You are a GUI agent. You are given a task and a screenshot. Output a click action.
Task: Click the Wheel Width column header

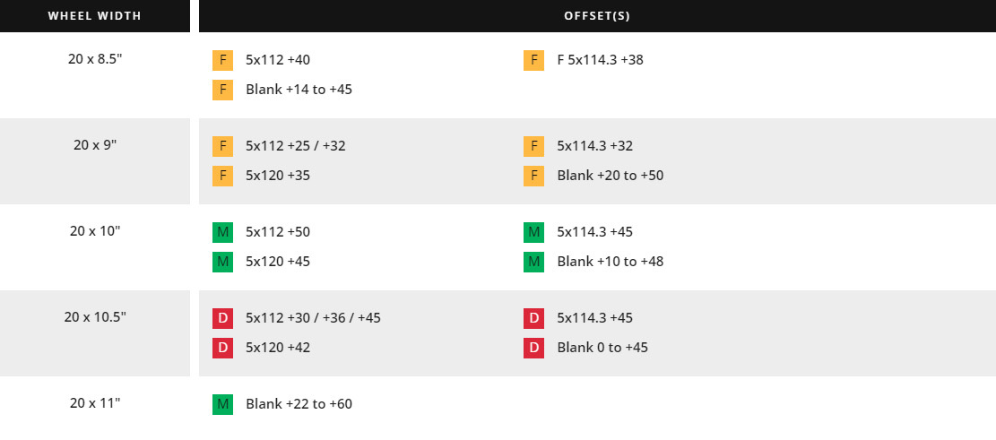tap(94, 16)
